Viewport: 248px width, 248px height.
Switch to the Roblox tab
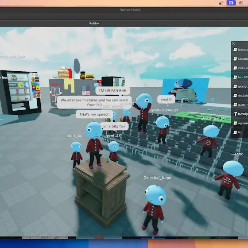(94, 23)
